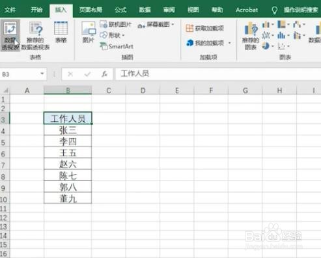
Task: Click the Select All corner triangle
Action: (x=5, y=90)
